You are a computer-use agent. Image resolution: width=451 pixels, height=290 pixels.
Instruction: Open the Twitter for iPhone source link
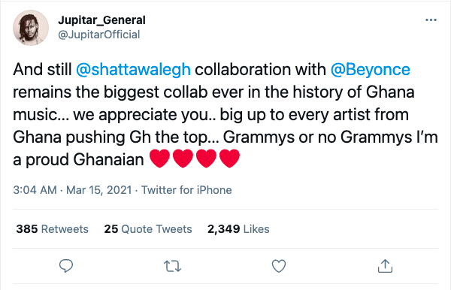[186, 190]
